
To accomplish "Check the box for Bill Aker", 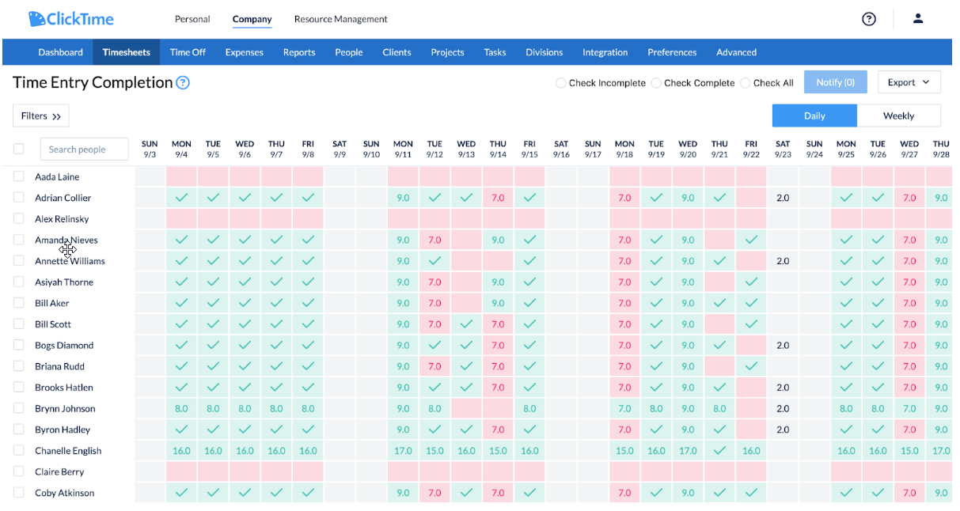I will coord(19,303).
